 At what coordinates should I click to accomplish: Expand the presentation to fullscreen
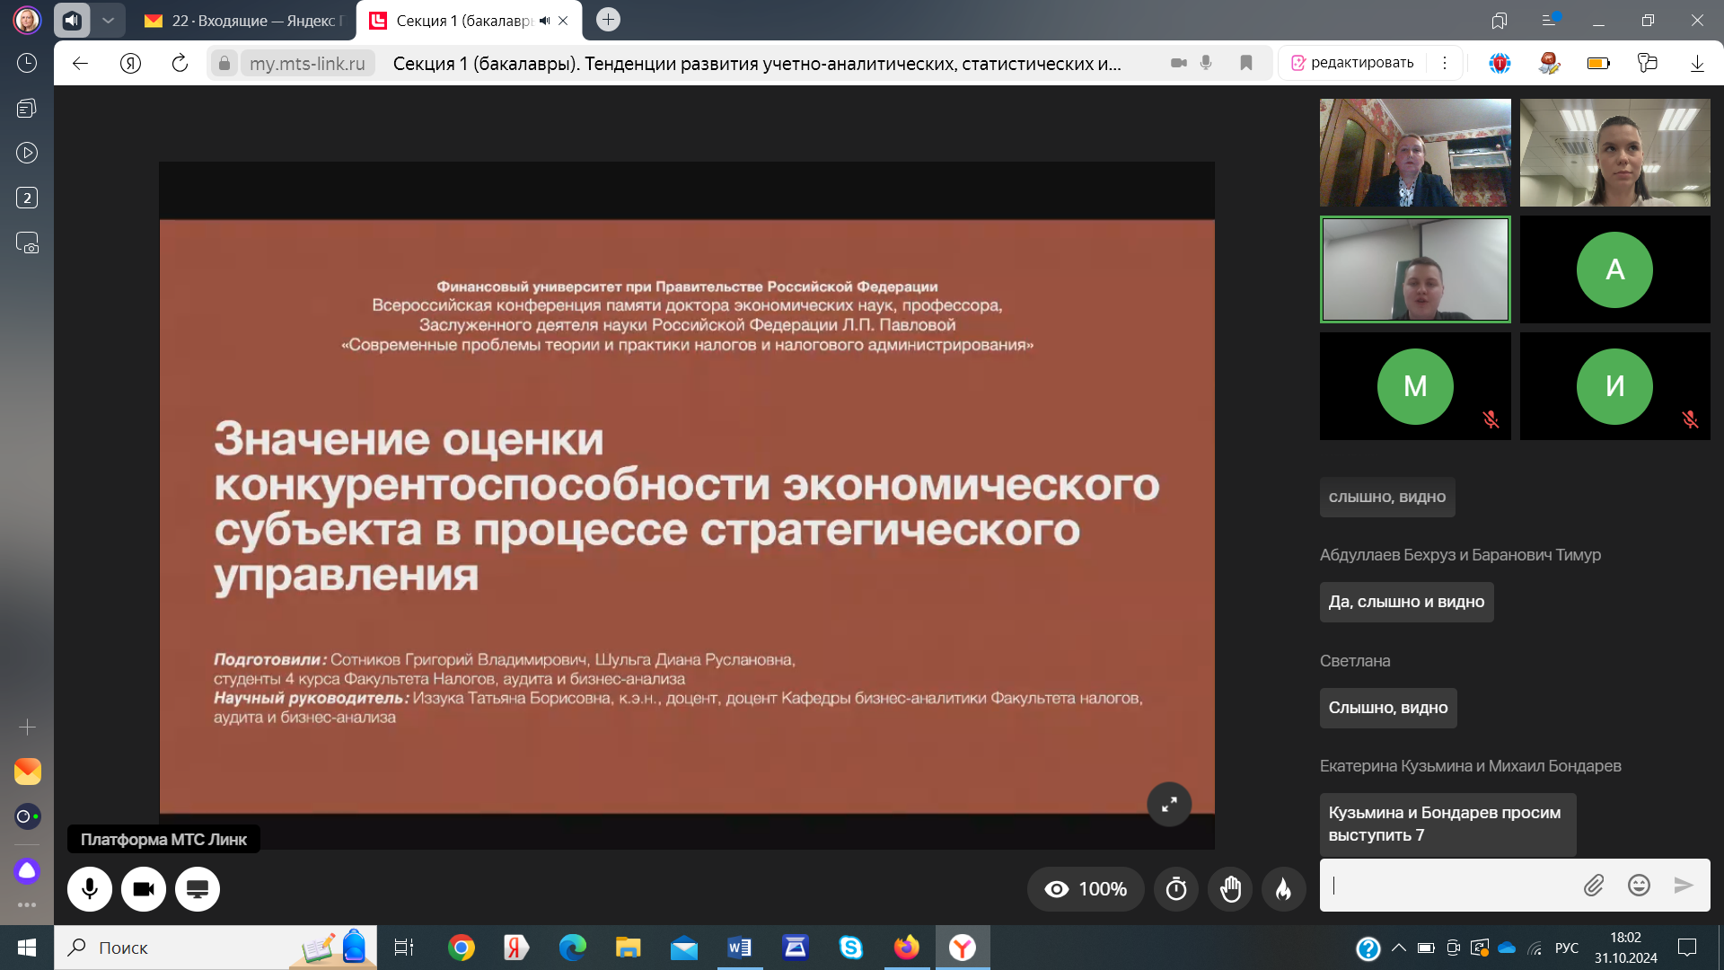(x=1169, y=805)
